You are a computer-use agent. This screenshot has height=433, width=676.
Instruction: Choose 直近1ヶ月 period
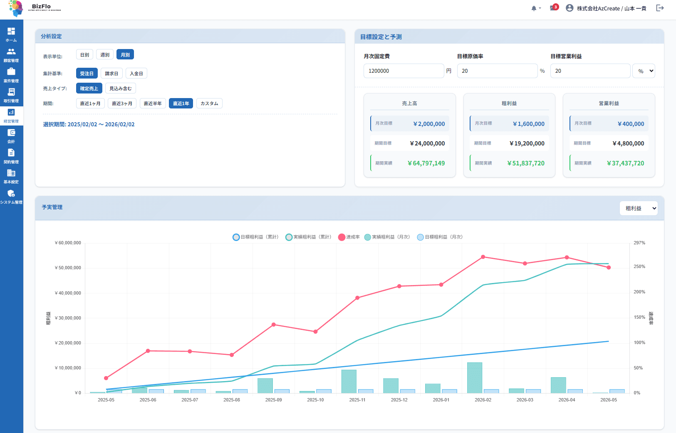tap(90, 103)
